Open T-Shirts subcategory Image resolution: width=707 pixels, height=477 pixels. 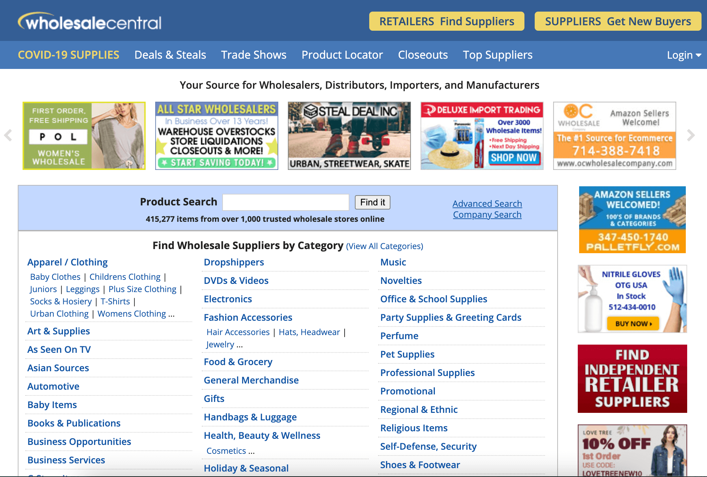click(115, 301)
